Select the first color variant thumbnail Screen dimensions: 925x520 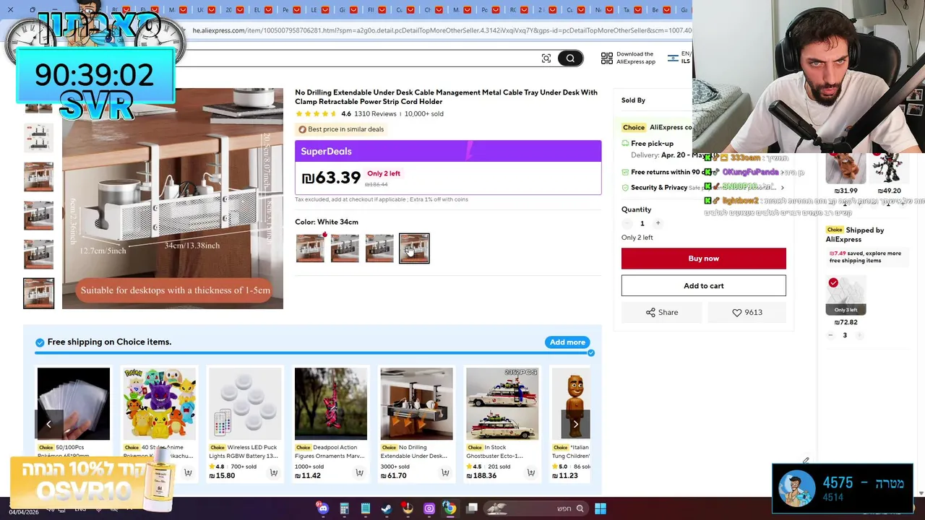(310, 248)
